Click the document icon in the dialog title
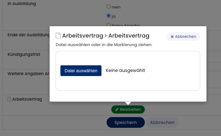The height and width of the screenshot is (136, 221). coord(58,36)
